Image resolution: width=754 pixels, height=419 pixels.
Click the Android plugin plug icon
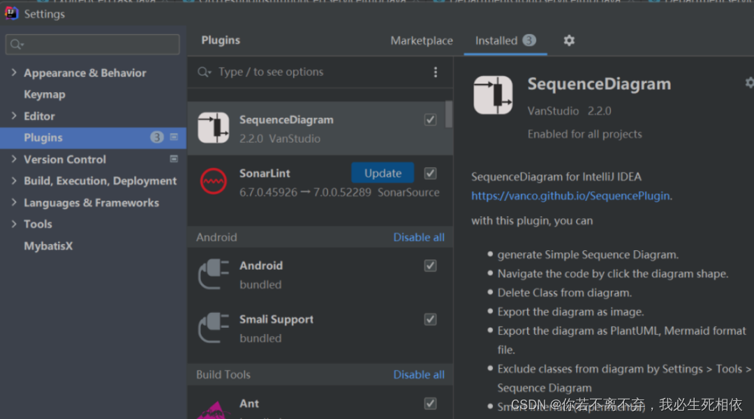(214, 274)
